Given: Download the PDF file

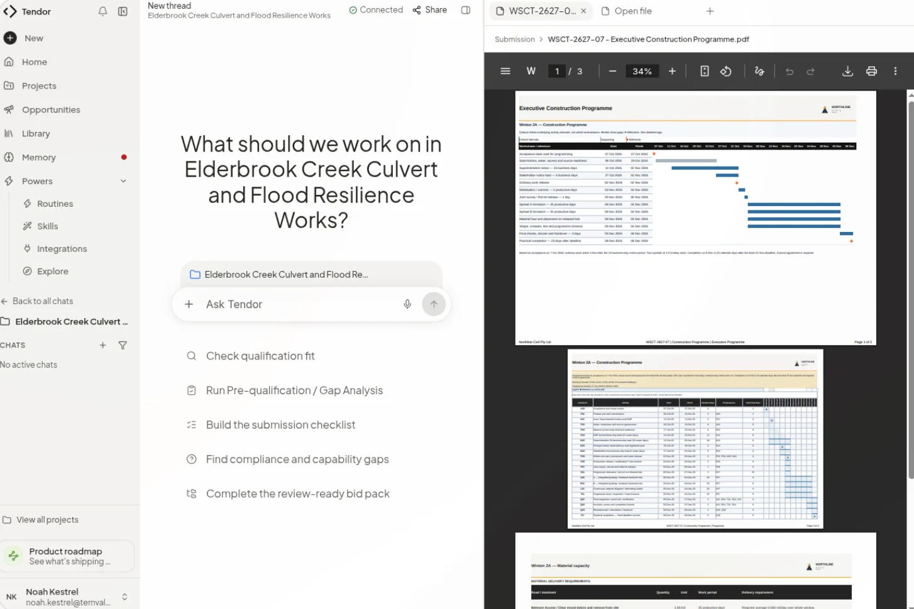Looking at the screenshot, I should coord(847,71).
